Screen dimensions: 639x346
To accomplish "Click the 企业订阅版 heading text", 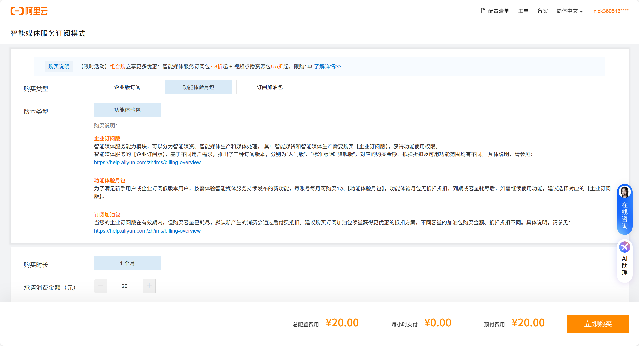I will (x=107, y=138).
